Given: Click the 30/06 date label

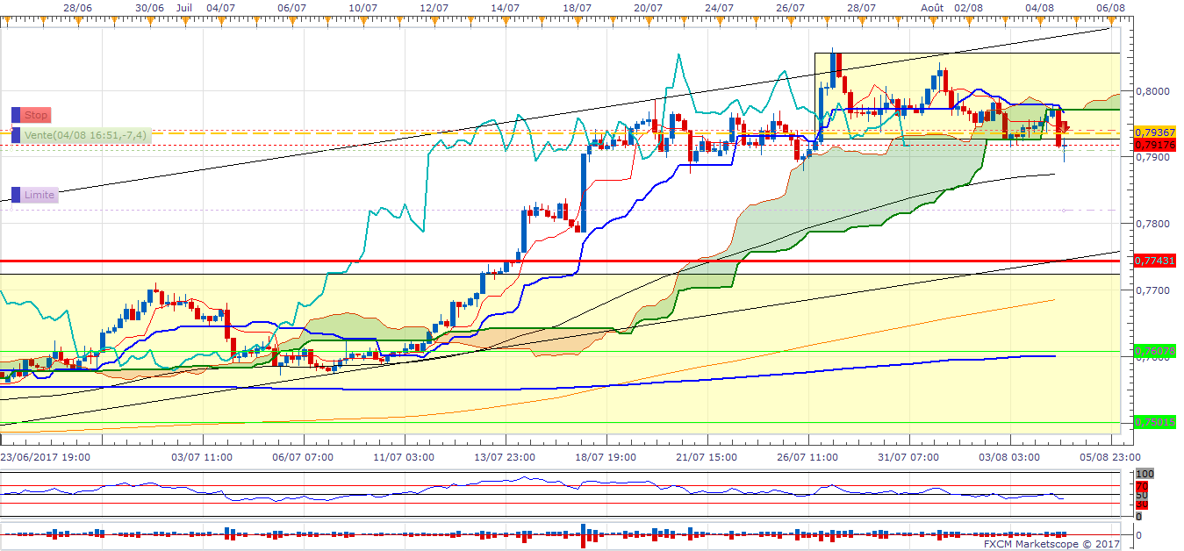Looking at the screenshot, I should click(150, 7).
